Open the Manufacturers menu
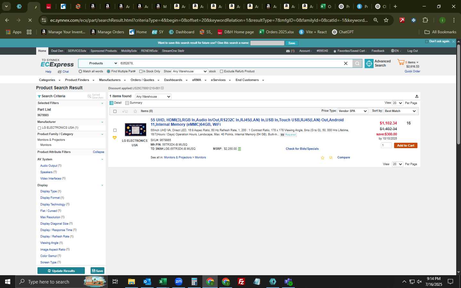 pyautogui.click(x=112, y=80)
